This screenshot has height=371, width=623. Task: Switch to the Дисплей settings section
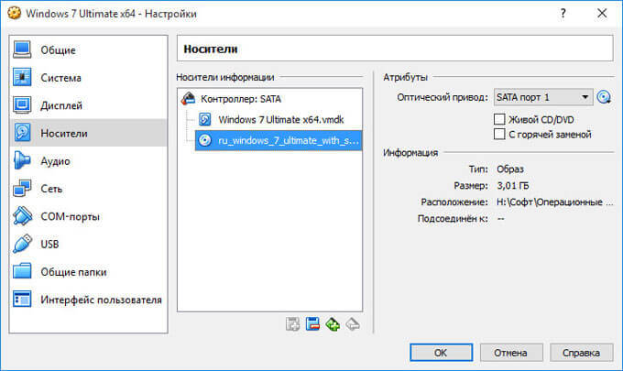pyautogui.click(x=60, y=105)
